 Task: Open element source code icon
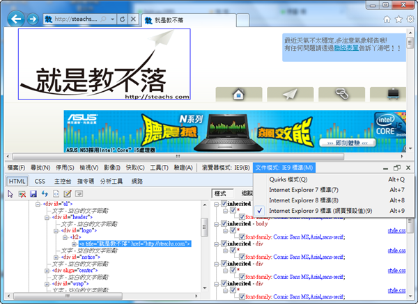click(x=56, y=194)
